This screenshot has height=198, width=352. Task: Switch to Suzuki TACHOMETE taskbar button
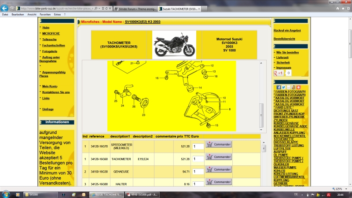point(106,194)
